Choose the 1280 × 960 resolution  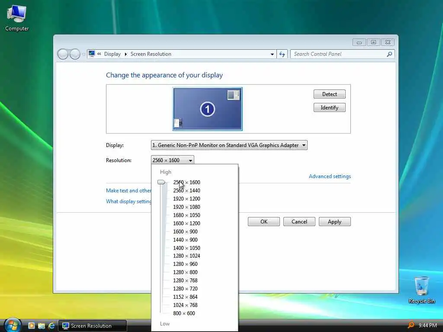click(185, 264)
